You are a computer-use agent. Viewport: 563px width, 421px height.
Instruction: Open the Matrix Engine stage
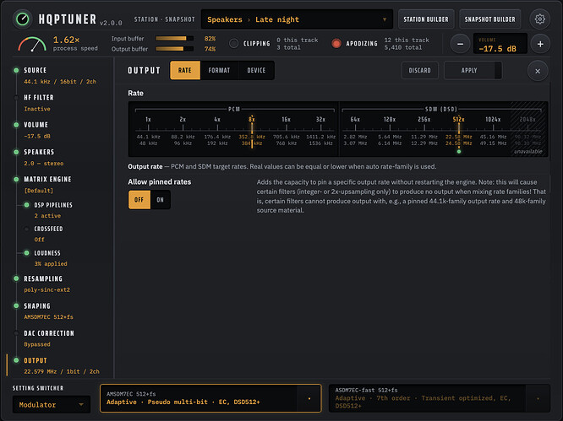pyautogui.click(x=47, y=179)
